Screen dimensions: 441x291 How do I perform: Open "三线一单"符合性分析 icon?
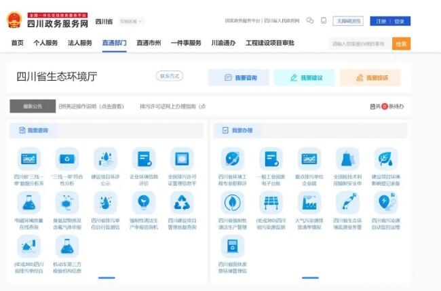click(67, 159)
